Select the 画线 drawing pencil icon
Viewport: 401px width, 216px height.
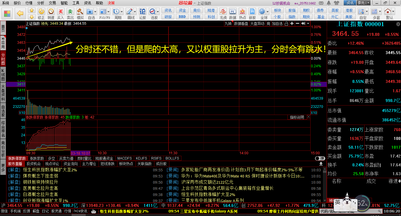[x=129, y=11]
